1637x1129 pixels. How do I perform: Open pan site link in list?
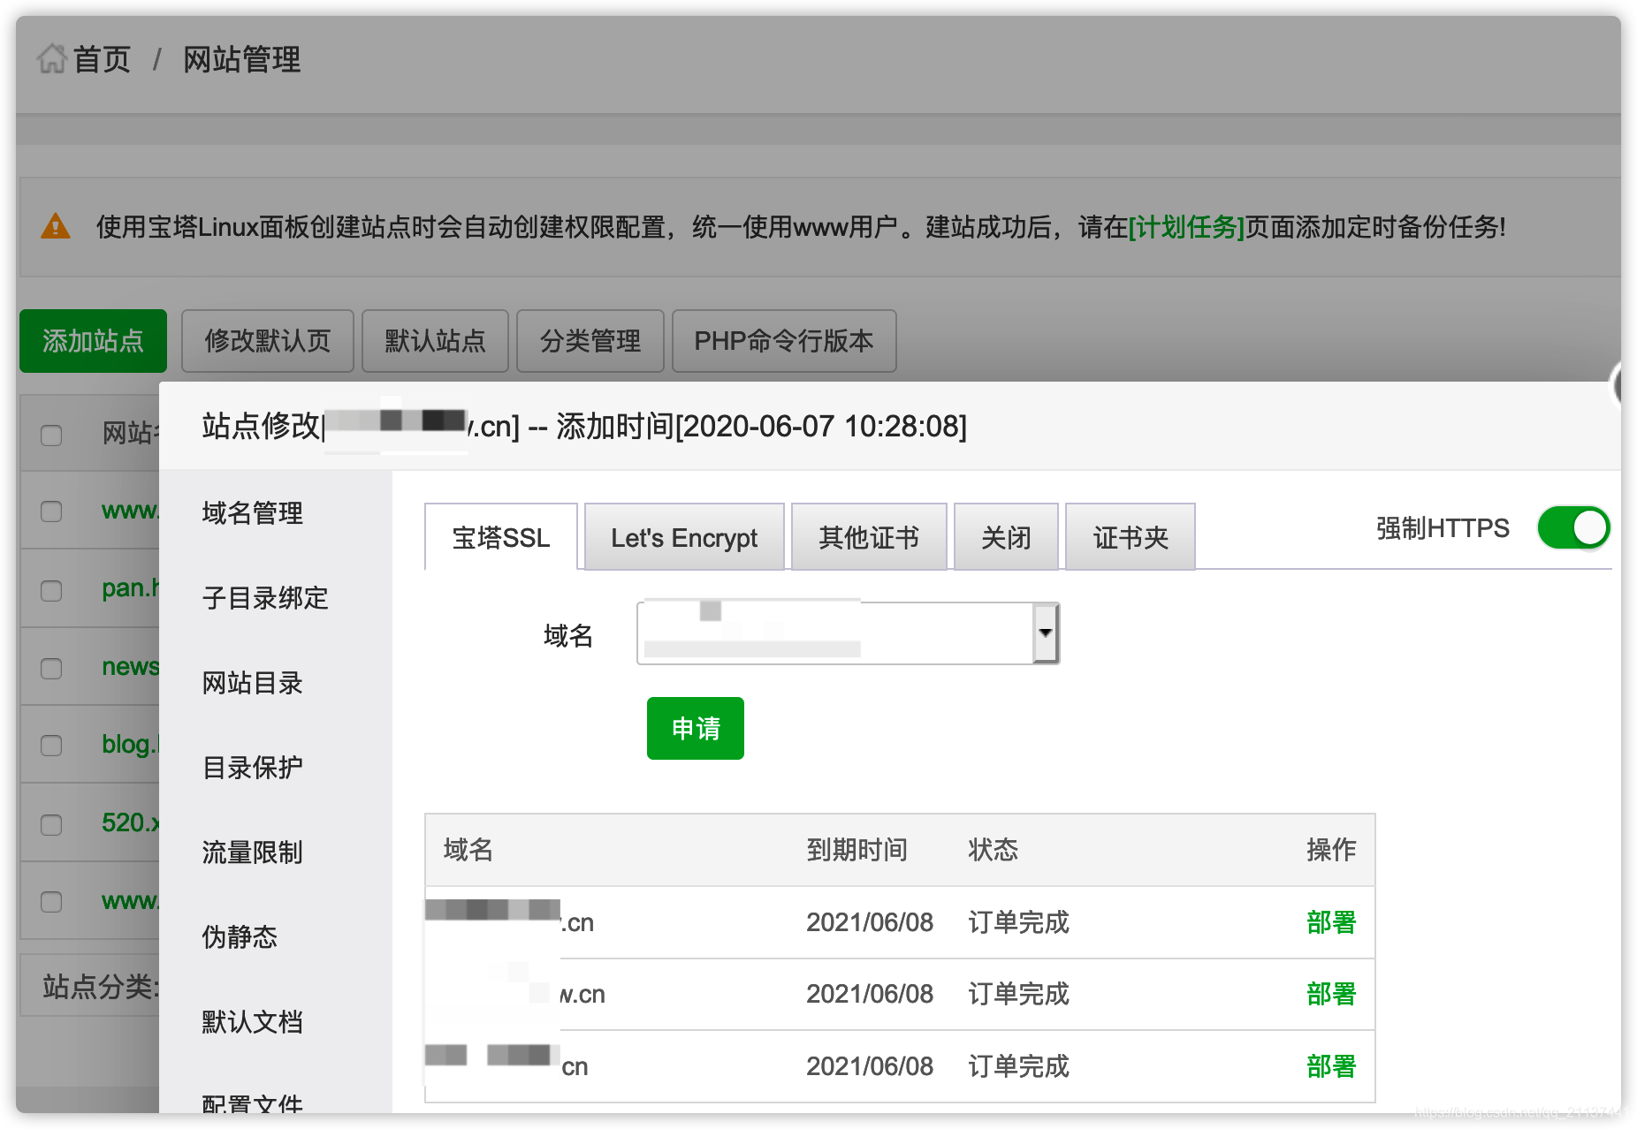(130, 588)
